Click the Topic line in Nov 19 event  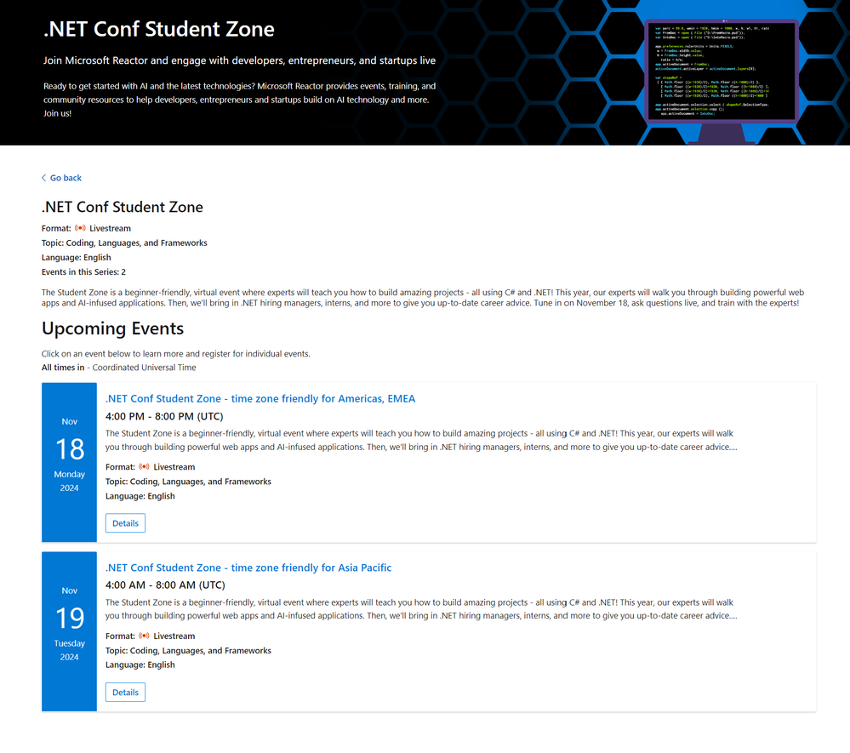[189, 651]
